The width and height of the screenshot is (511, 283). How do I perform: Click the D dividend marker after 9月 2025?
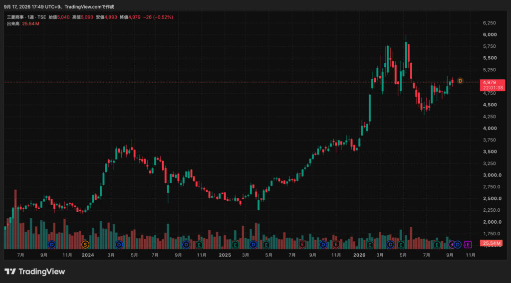pyautogui.click(x=323, y=244)
